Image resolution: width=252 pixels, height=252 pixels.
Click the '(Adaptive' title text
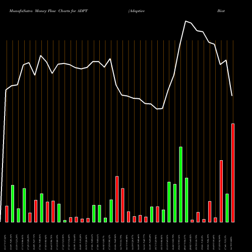[137, 11]
